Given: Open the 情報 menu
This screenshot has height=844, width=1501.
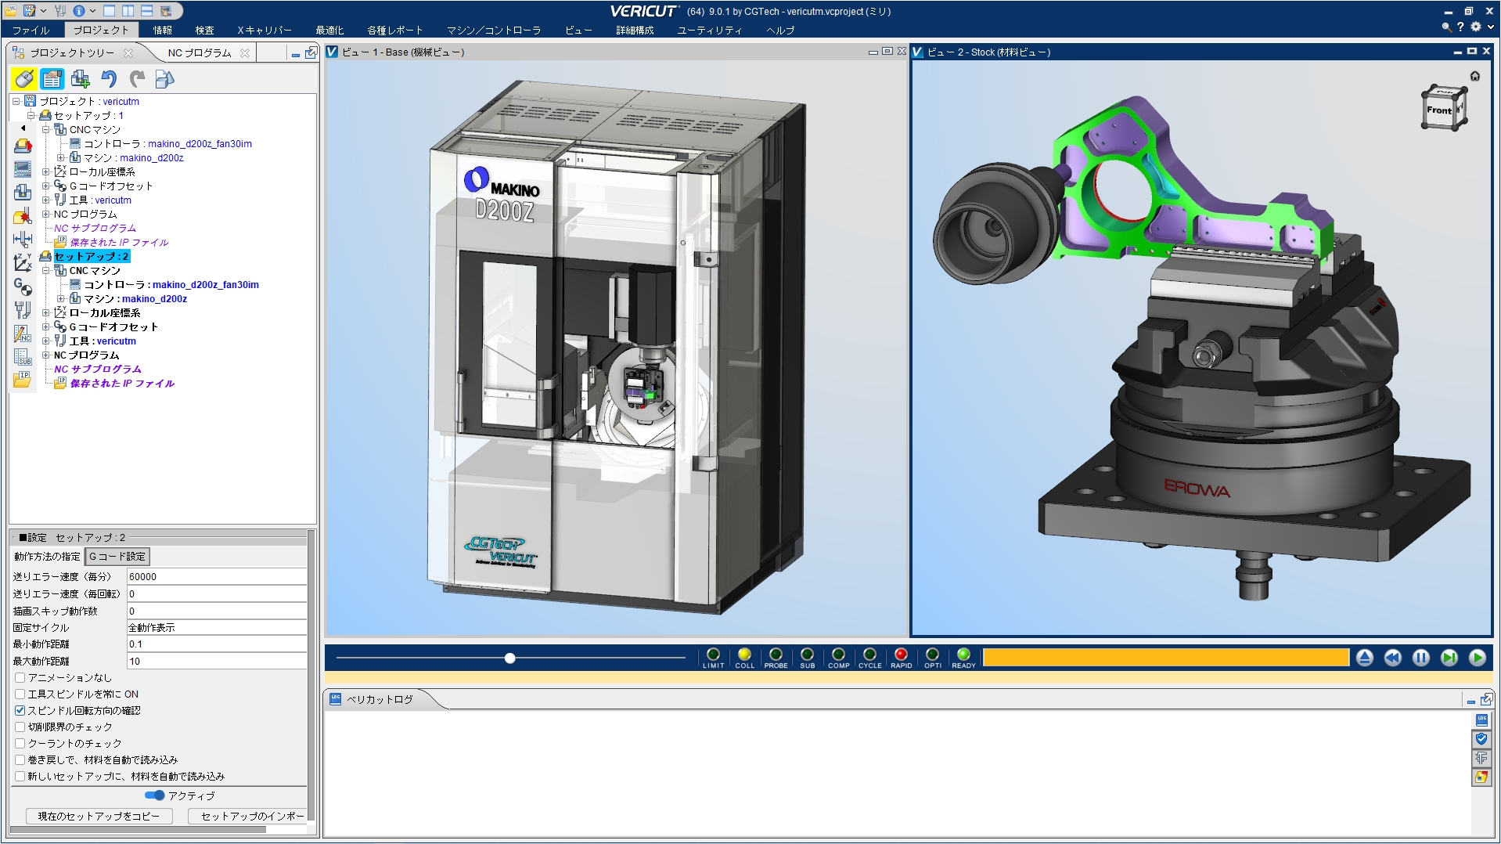Looking at the screenshot, I should coord(163,30).
